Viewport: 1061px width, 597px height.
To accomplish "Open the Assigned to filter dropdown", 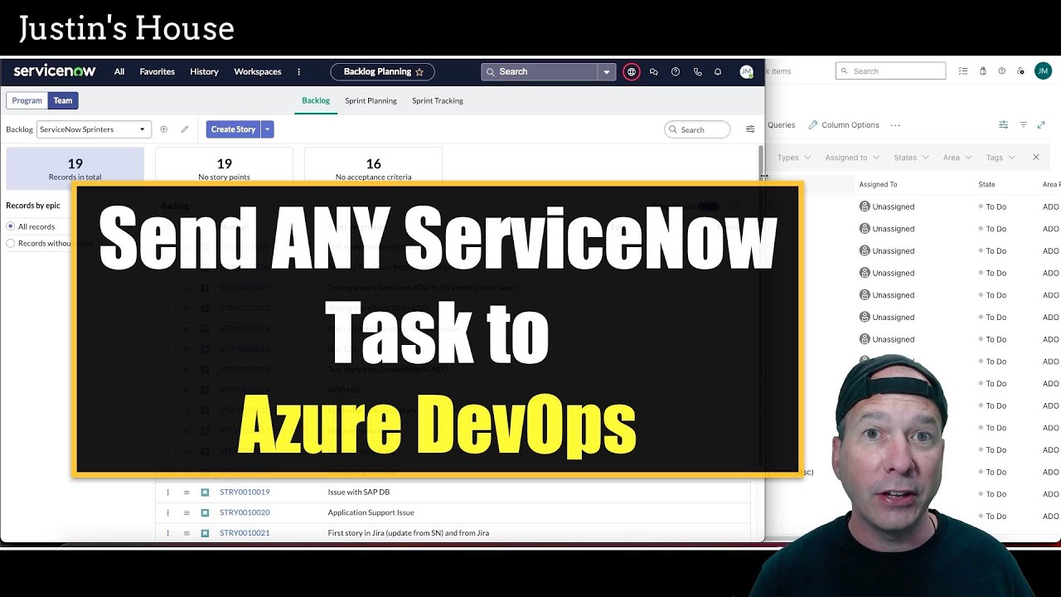I will tap(852, 158).
